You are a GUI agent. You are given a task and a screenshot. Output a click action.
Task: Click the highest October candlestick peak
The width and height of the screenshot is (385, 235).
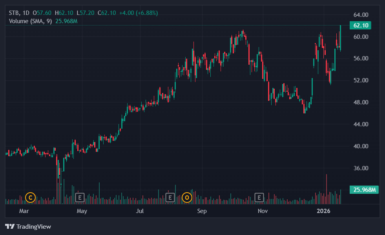click(x=243, y=31)
